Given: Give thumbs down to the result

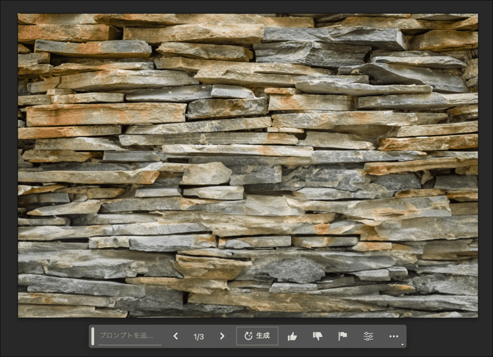Looking at the screenshot, I should coord(317,336).
